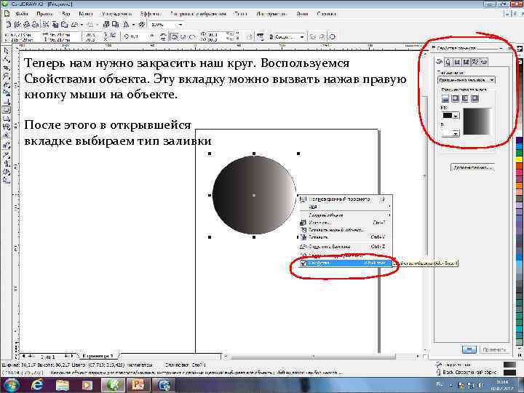
Task: Click the gradient preview box in docker
Action: 477,122
